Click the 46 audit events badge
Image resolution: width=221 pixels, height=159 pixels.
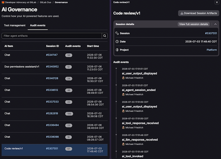69,90
